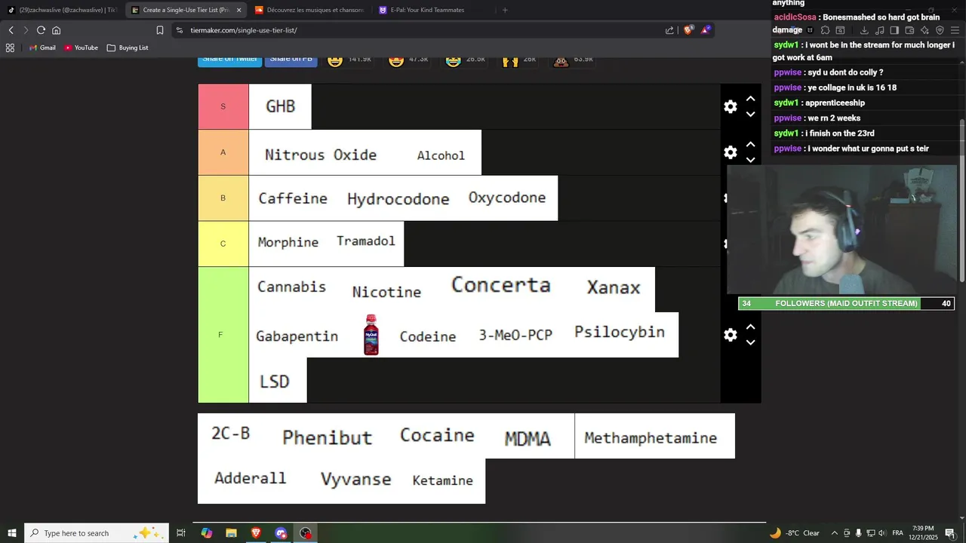This screenshot has height=543, width=966.
Task: Select the GHB tile in S tier
Action: [x=280, y=106]
